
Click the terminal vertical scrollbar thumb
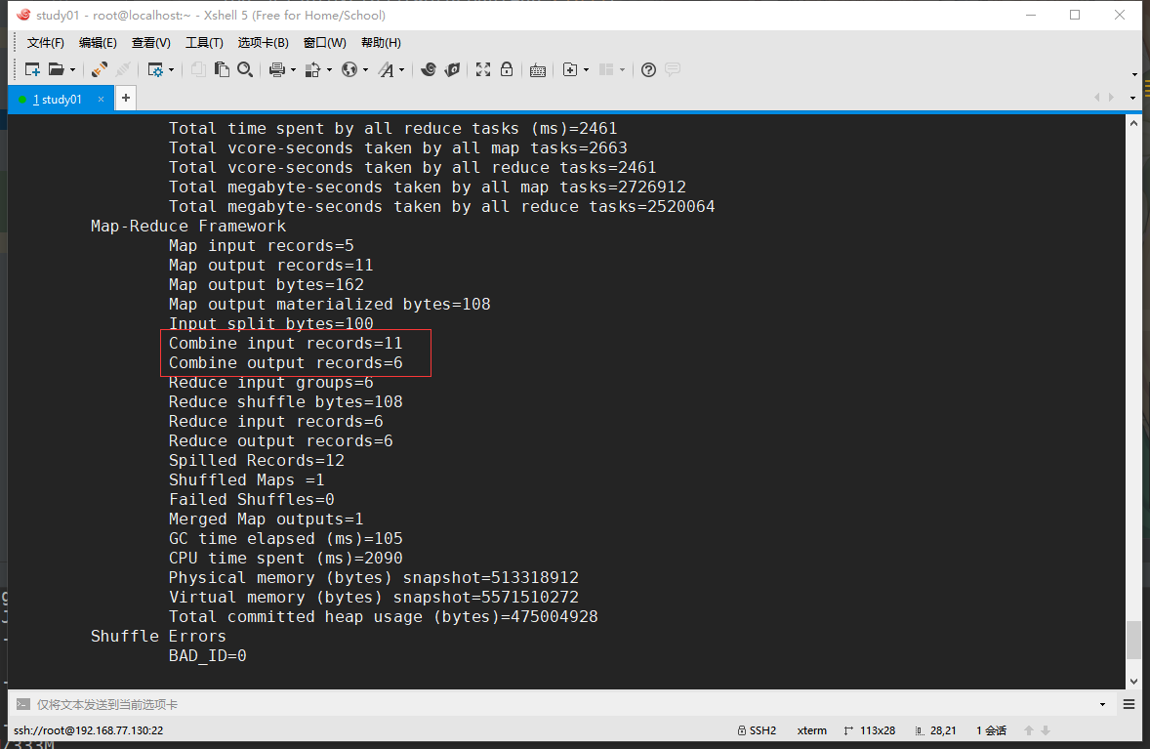(1133, 640)
